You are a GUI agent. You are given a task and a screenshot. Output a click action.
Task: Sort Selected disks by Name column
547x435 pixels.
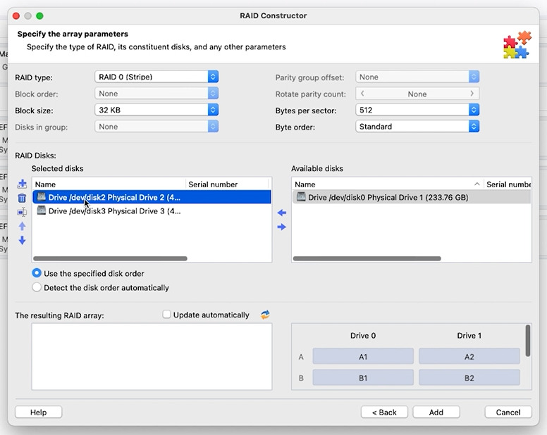click(x=109, y=184)
